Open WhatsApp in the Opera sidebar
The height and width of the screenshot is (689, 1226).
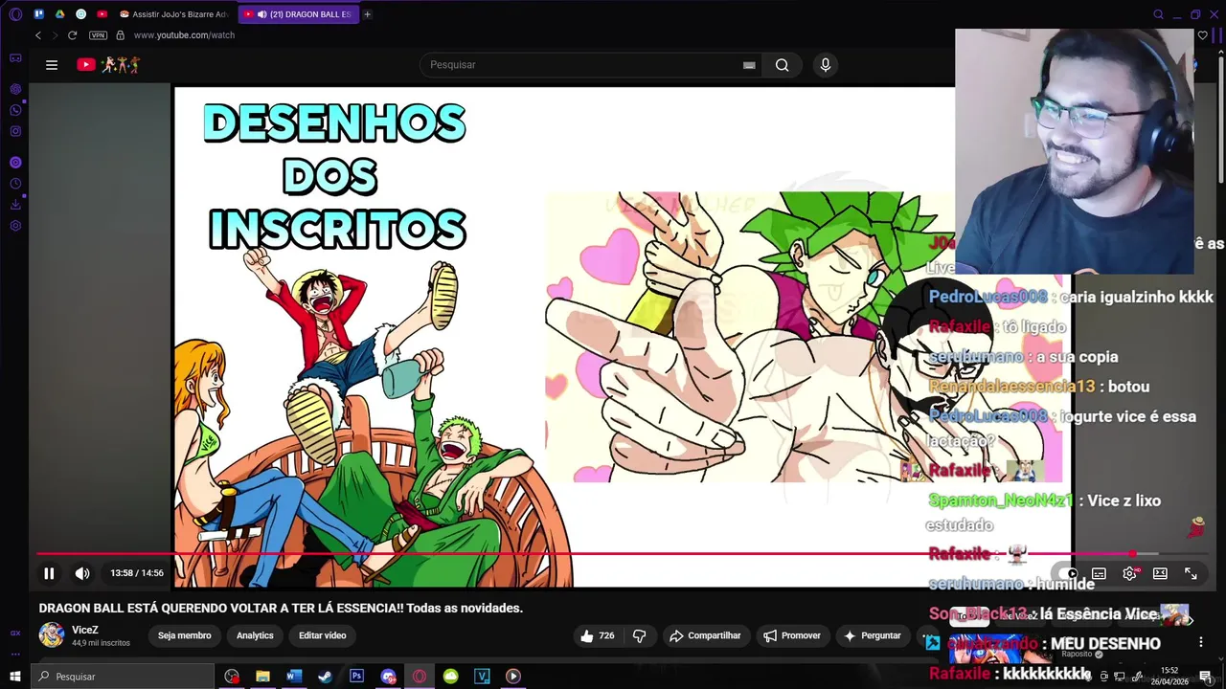[x=15, y=110]
